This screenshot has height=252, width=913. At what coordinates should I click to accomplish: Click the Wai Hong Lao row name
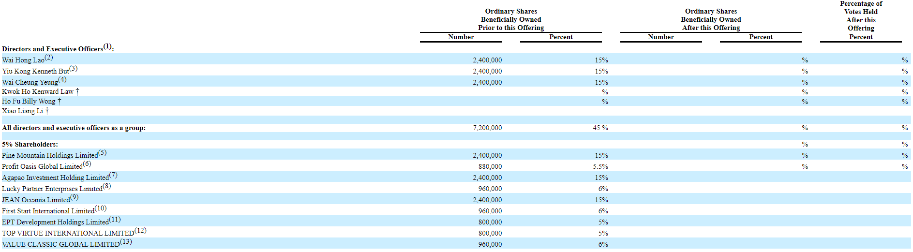[x=23, y=60]
